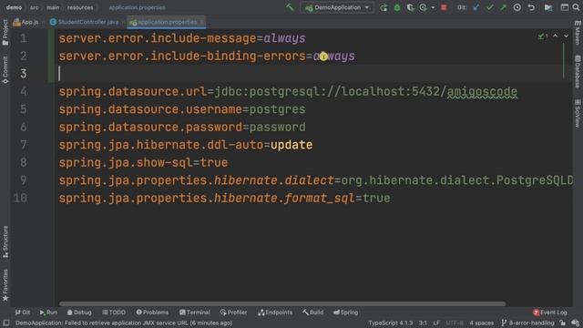The image size is (583, 328).
Task: Open the Git tool window at bottom
Action: 23,313
